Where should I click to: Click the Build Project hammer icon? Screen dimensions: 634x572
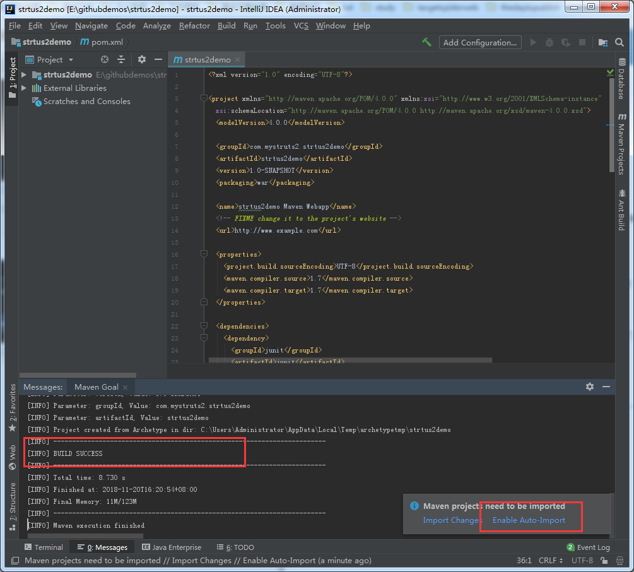tap(426, 42)
